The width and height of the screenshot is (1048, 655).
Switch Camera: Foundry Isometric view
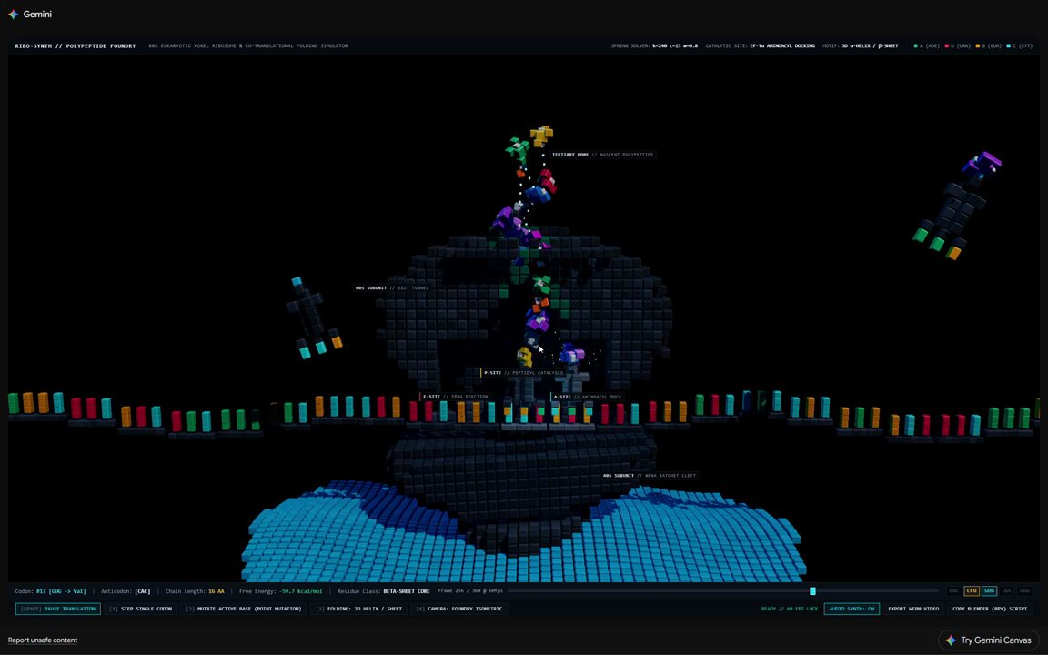point(459,609)
